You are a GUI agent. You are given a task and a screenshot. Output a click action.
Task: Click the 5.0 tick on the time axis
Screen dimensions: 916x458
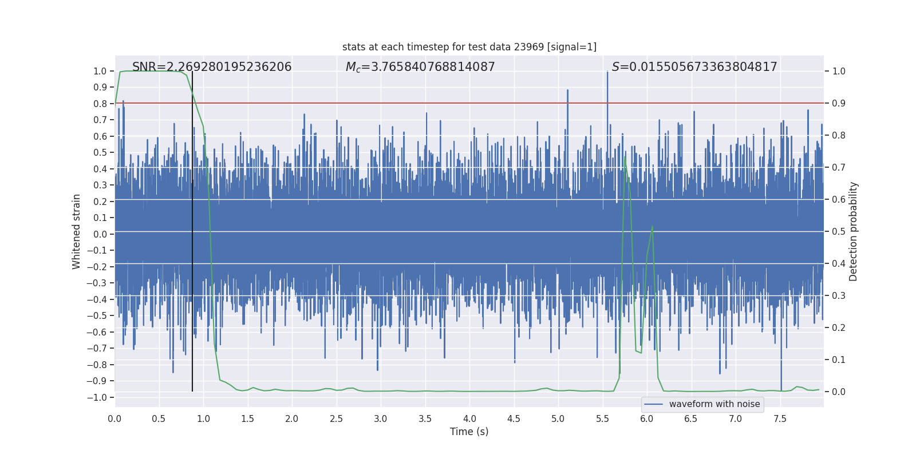pos(558,418)
